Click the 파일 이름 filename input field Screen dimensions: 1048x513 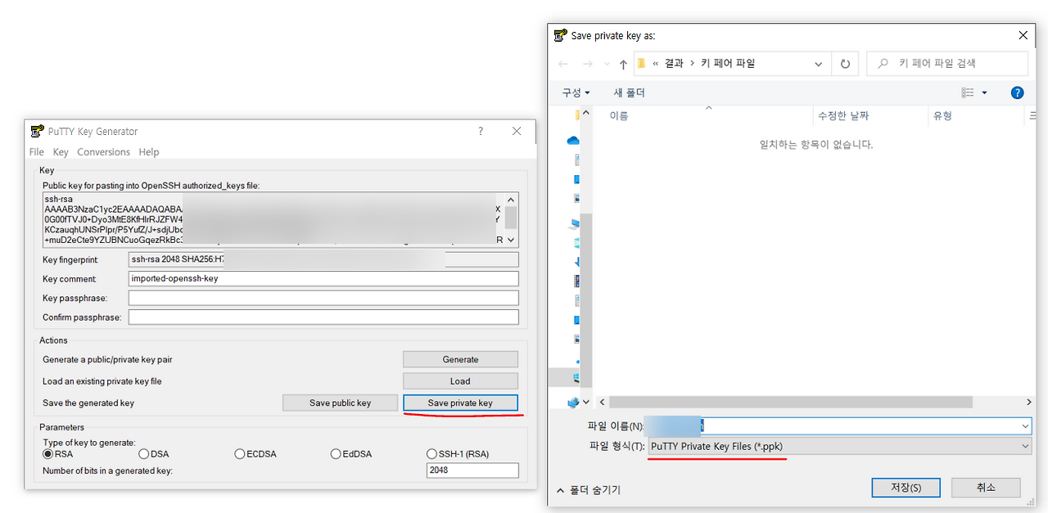coord(837,426)
